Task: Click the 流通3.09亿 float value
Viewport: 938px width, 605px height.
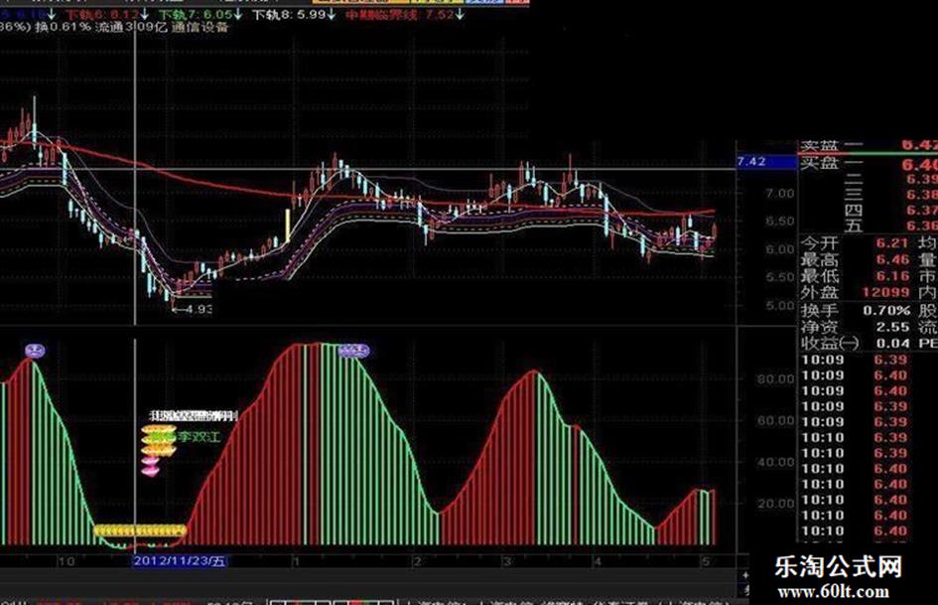Action: click(131, 27)
